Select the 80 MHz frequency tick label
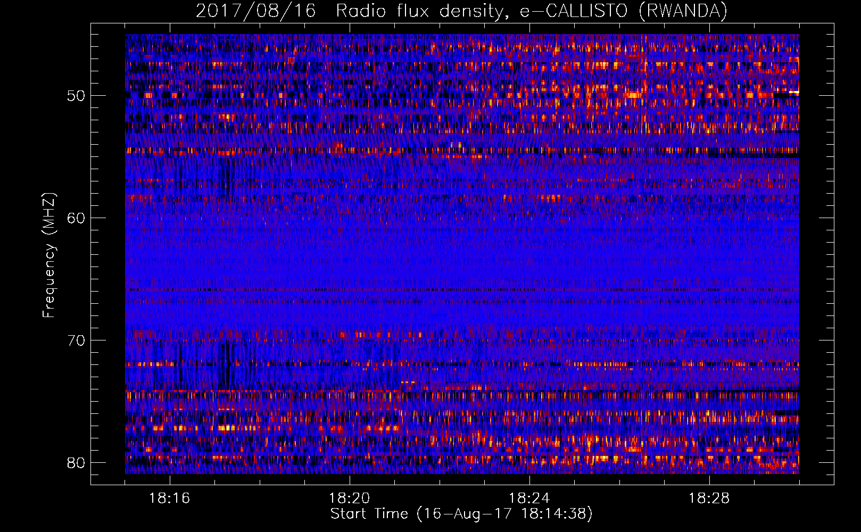The height and width of the screenshot is (532, 861). [76, 463]
